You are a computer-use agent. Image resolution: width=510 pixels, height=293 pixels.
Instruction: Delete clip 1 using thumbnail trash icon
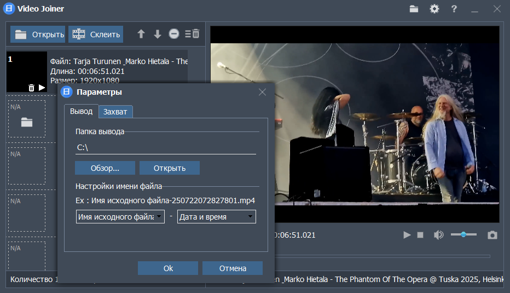click(31, 88)
